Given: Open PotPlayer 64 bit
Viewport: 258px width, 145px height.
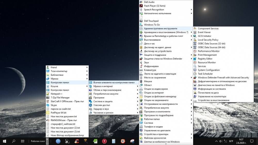Looking at the screenshot, I should pos(58,113).
